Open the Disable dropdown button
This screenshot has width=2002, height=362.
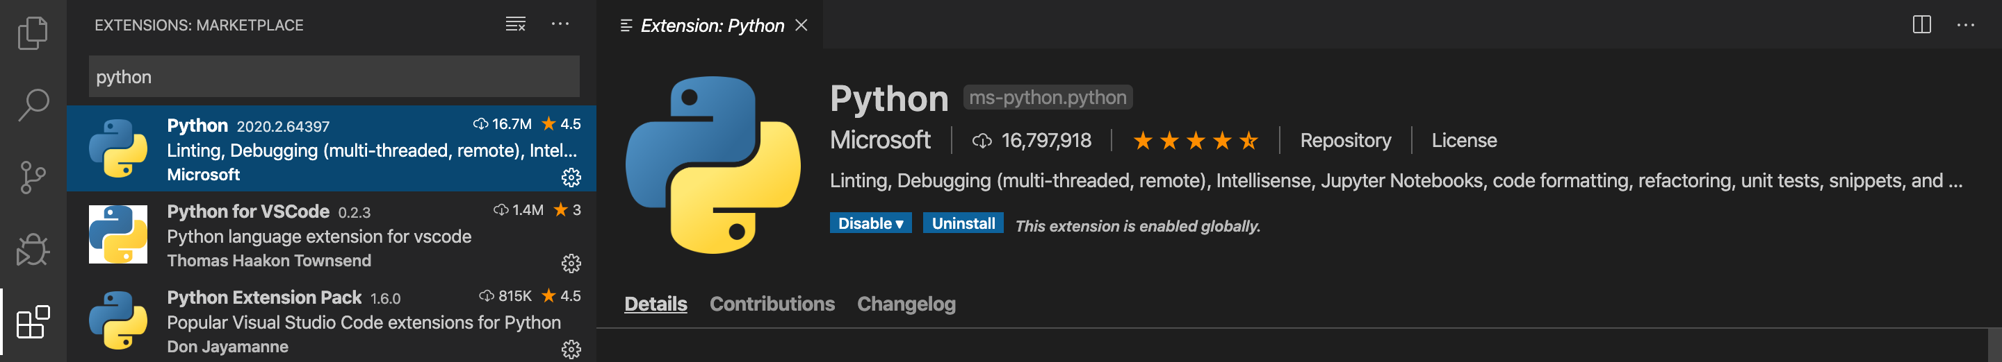point(870,223)
